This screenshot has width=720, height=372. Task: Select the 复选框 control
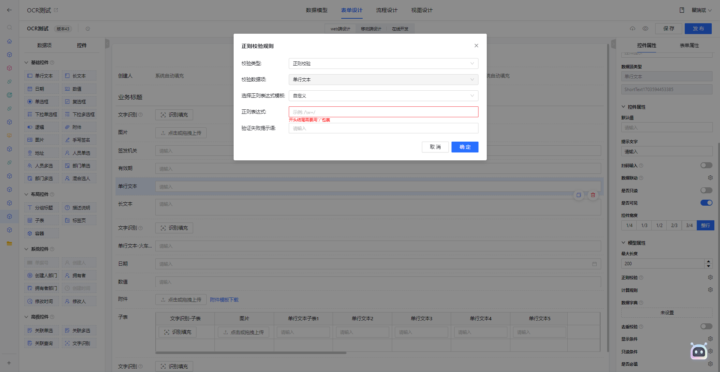[x=79, y=102]
